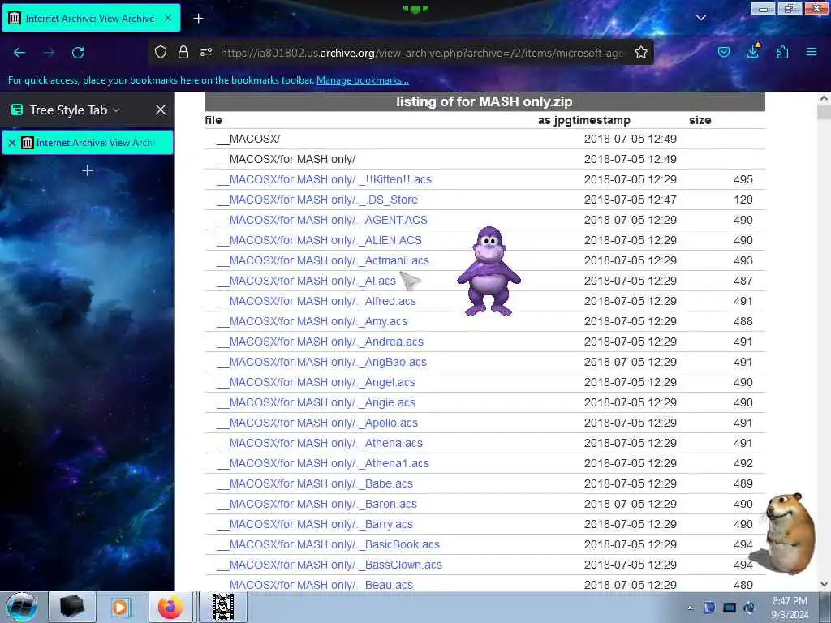Image resolution: width=831 pixels, height=623 pixels.
Task: Open the volume tray icon
Action: (749, 608)
